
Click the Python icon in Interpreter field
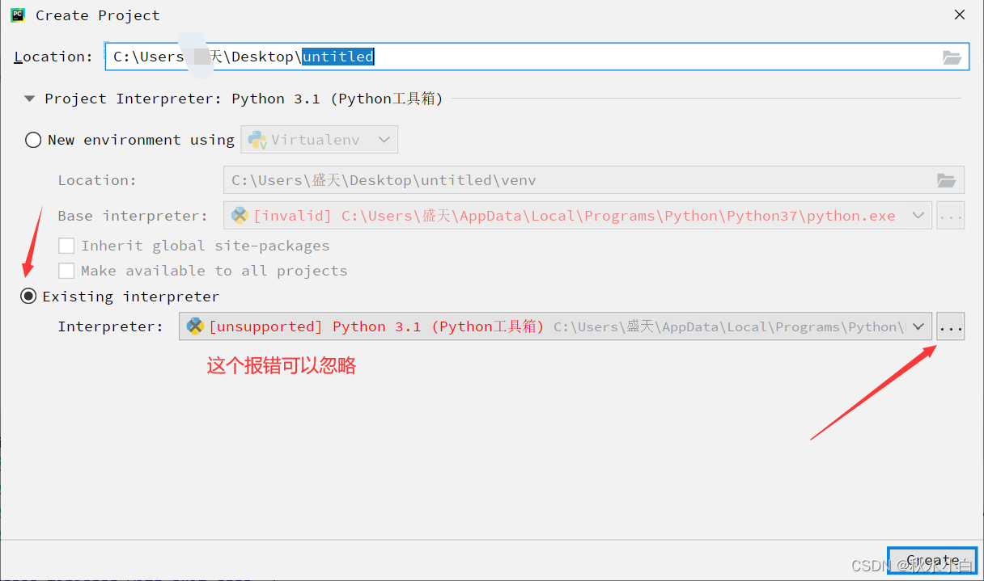tap(195, 326)
